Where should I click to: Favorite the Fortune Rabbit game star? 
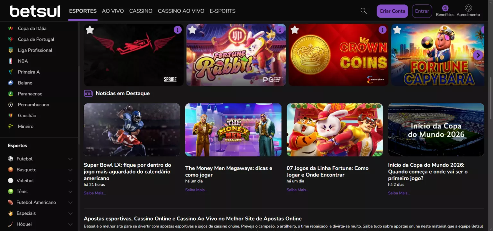[192, 30]
